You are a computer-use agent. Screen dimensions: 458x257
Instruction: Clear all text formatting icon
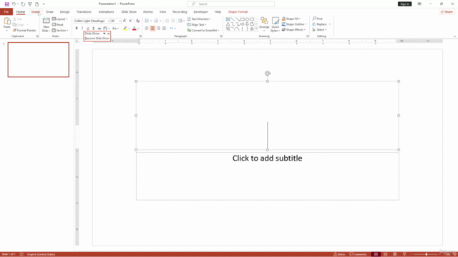137,21
